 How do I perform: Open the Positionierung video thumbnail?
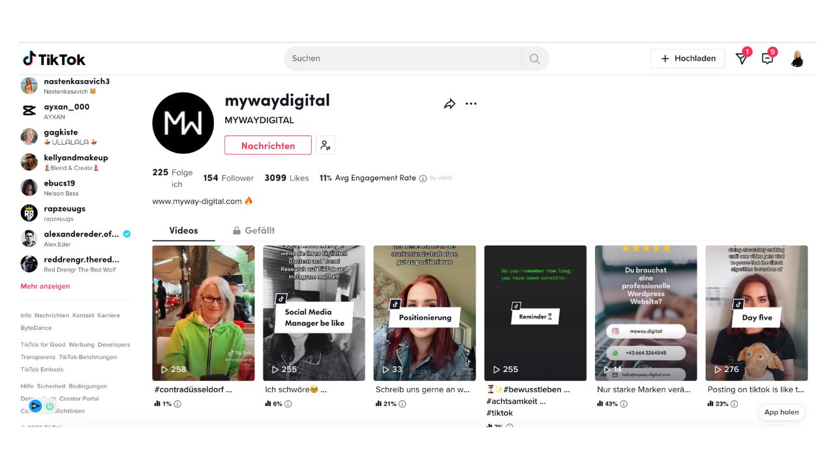tap(425, 313)
